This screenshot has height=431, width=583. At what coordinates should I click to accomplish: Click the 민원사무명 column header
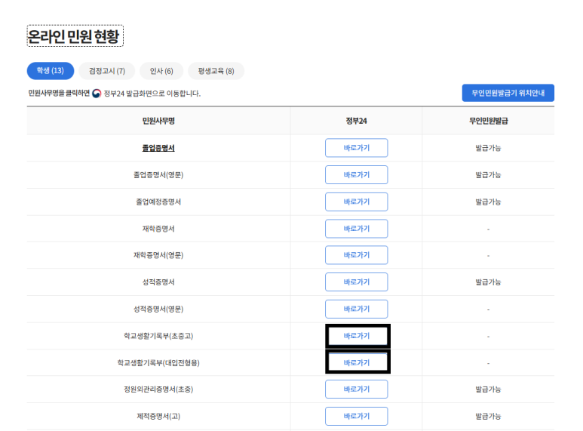(x=158, y=121)
